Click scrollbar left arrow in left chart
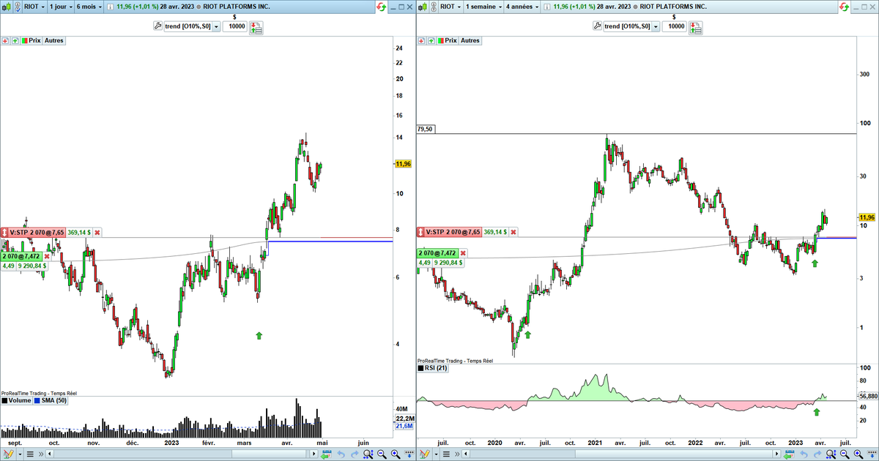This screenshot has width=879, height=461. coord(50,454)
